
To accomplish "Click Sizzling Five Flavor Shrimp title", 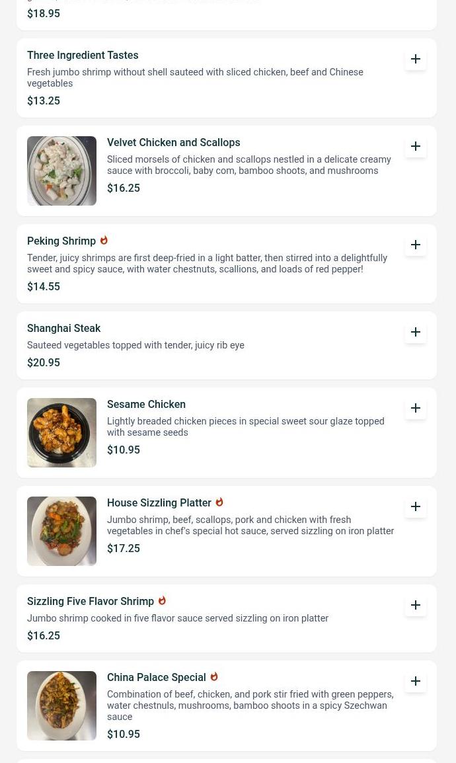I will tap(91, 602).
